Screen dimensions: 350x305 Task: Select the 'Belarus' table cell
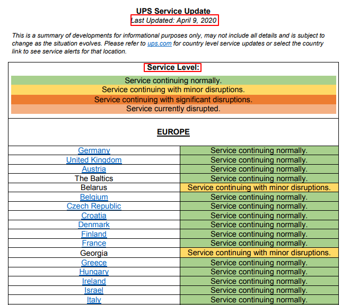coord(94,187)
